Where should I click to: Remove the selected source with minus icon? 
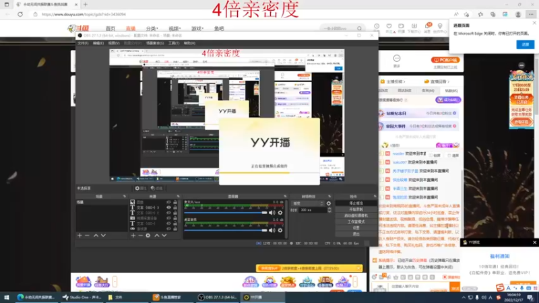click(140, 236)
